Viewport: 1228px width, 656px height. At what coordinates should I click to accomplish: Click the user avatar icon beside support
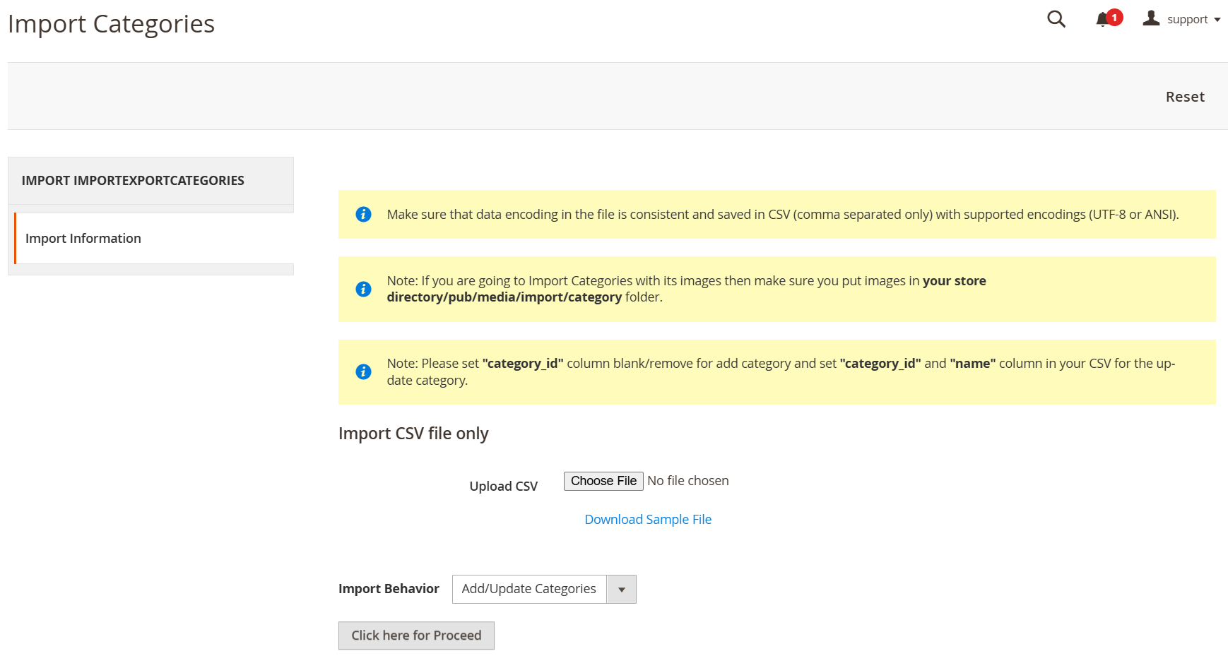click(x=1151, y=18)
